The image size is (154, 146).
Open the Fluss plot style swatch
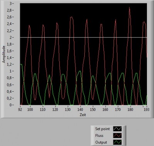coord(117,136)
